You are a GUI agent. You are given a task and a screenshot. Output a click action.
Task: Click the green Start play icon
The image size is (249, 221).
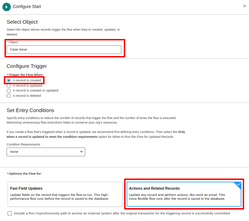(x=6, y=7)
